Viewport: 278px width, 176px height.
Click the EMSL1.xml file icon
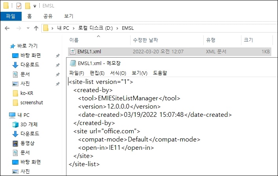click(x=73, y=52)
